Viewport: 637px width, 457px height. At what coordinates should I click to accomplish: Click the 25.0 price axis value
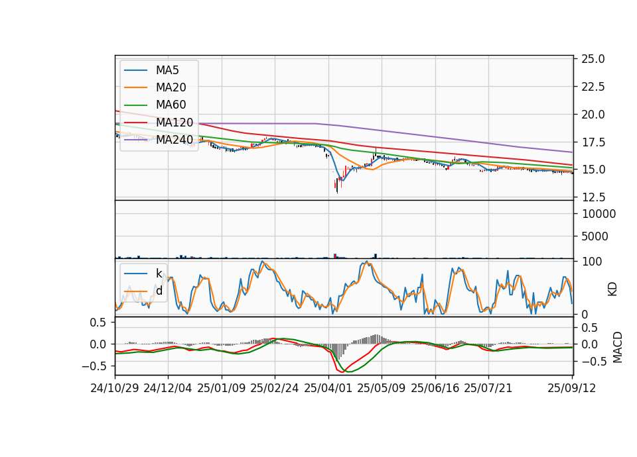(x=593, y=59)
